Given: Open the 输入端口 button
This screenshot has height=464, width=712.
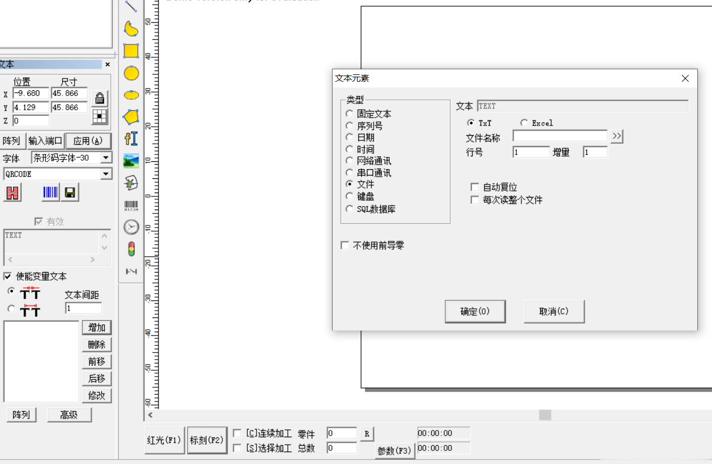Looking at the screenshot, I should (45, 141).
